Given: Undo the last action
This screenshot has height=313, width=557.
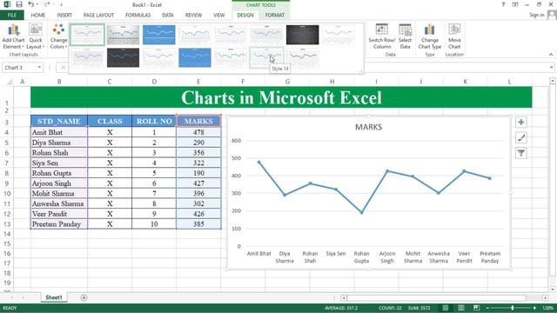Looking at the screenshot, I should coord(31,4).
